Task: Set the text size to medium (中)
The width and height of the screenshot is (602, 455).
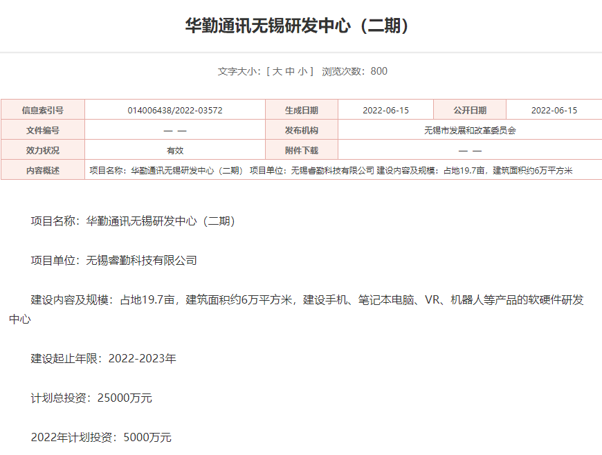Action: (290, 71)
